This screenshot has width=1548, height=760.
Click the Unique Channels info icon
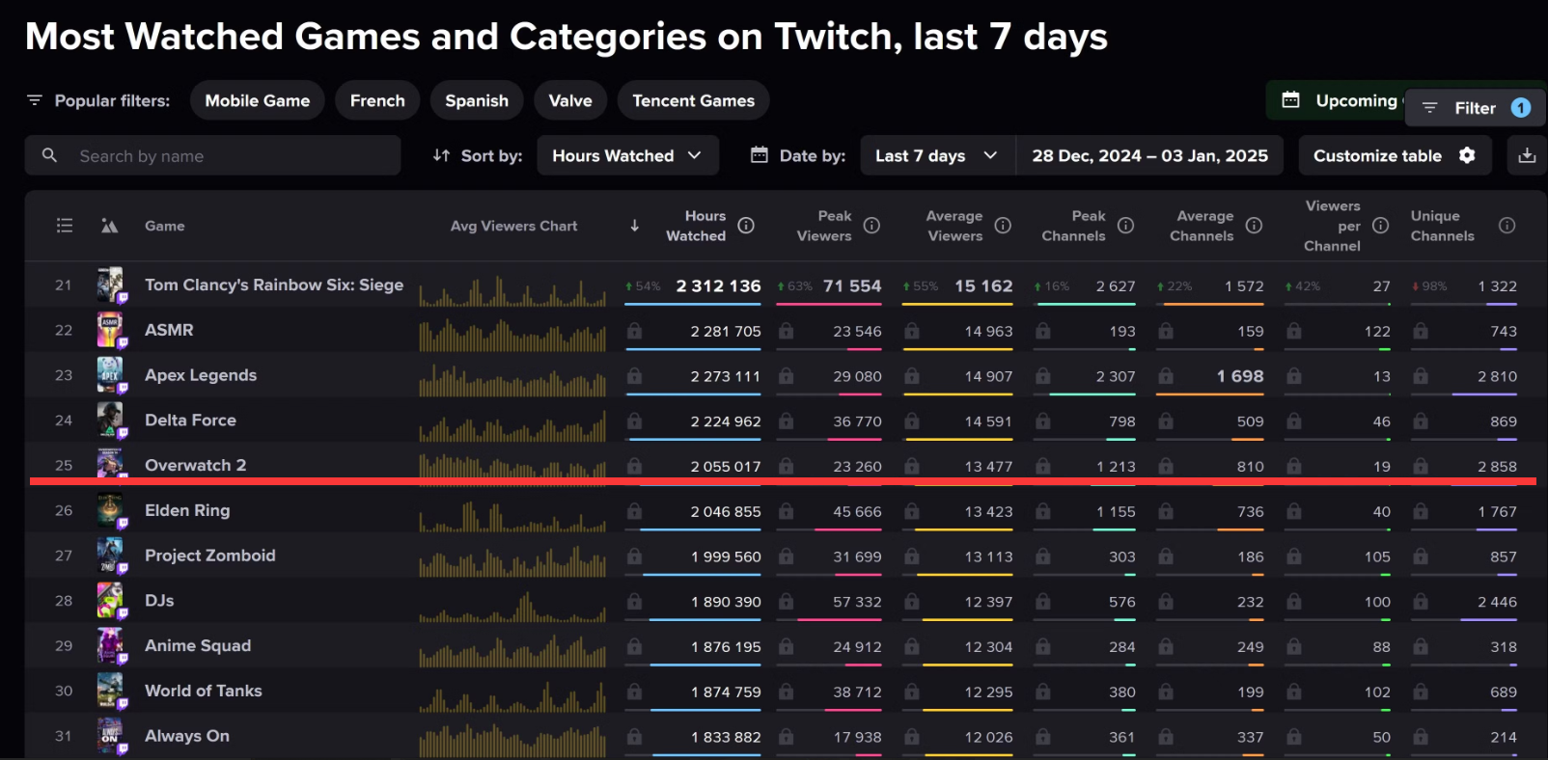pyautogui.click(x=1507, y=226)
